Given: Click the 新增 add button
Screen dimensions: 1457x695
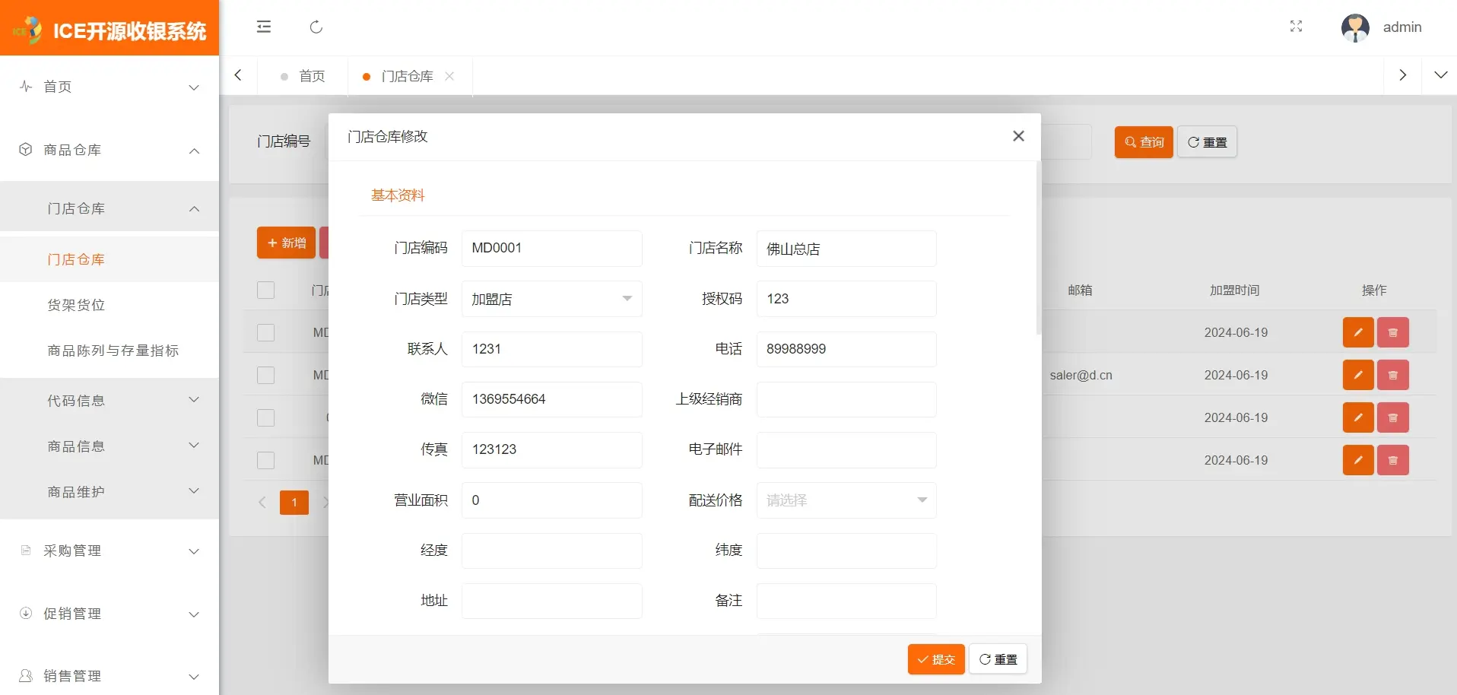Looking at the screenshot, I should pyautogui.click(x=286, y=243).
